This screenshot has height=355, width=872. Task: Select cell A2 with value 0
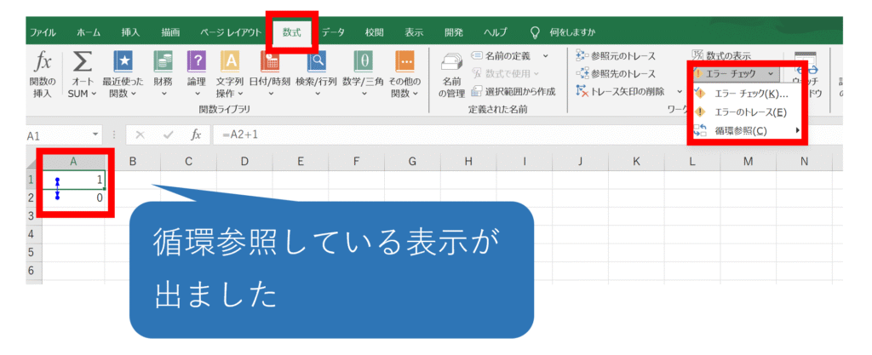tap(74, 198)
